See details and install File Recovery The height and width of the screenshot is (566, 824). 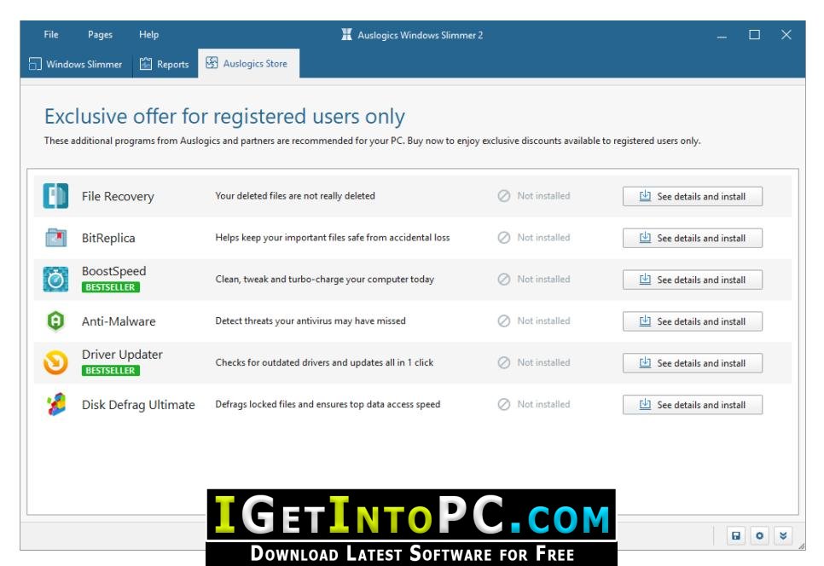pos(692,196)
